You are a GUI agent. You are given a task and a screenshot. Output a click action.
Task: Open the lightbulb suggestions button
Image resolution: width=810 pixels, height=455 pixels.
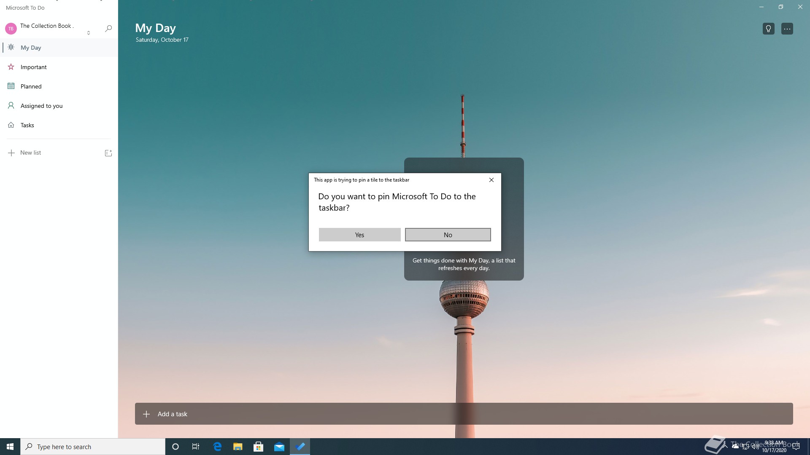(x=769, y=29)
